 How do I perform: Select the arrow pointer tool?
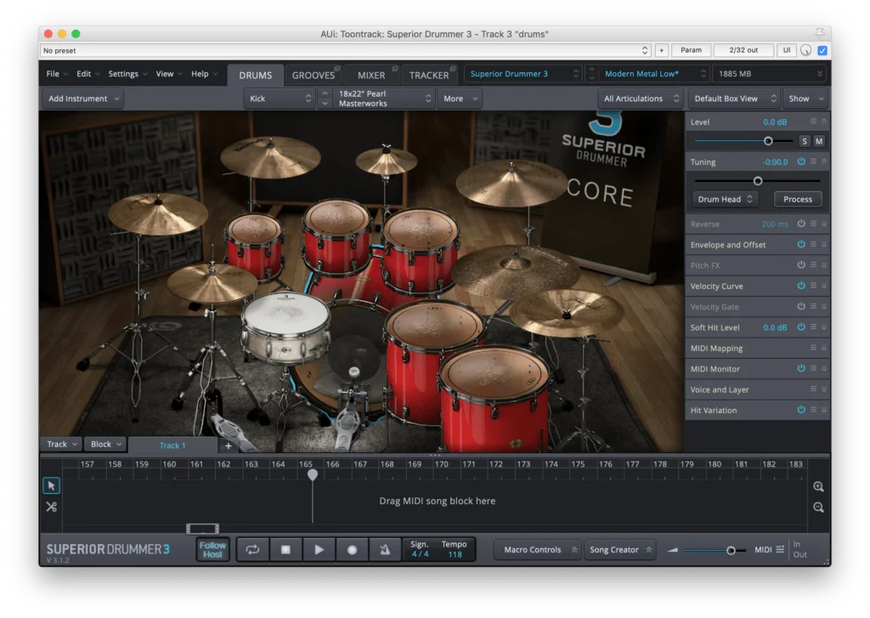(51, 486)
